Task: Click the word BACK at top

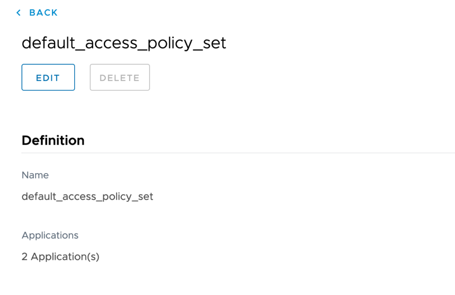Action: [x=44, y=13]
